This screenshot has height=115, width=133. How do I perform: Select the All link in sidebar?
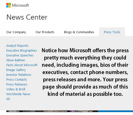(8, 99)
